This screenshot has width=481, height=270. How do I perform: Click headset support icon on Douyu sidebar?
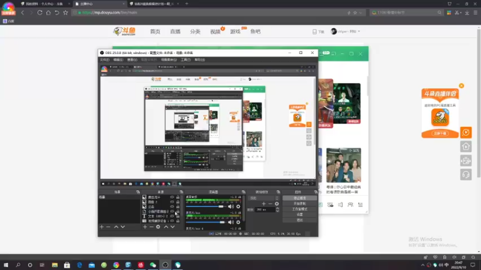(465, 175)
